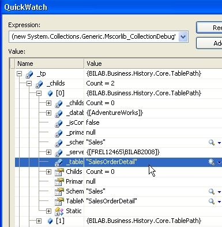222x227 pixels.
Task: Select the selected "SalesOrderDetail" _table value
Action: (x=111, y=162)
